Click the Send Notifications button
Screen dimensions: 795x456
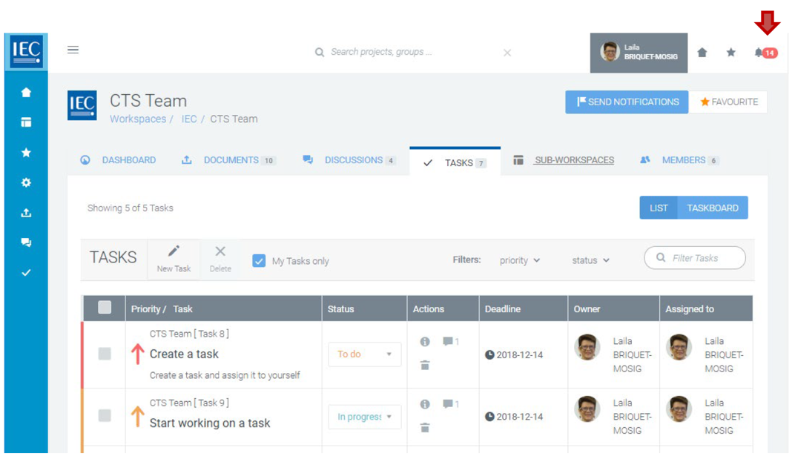(627, 102)
